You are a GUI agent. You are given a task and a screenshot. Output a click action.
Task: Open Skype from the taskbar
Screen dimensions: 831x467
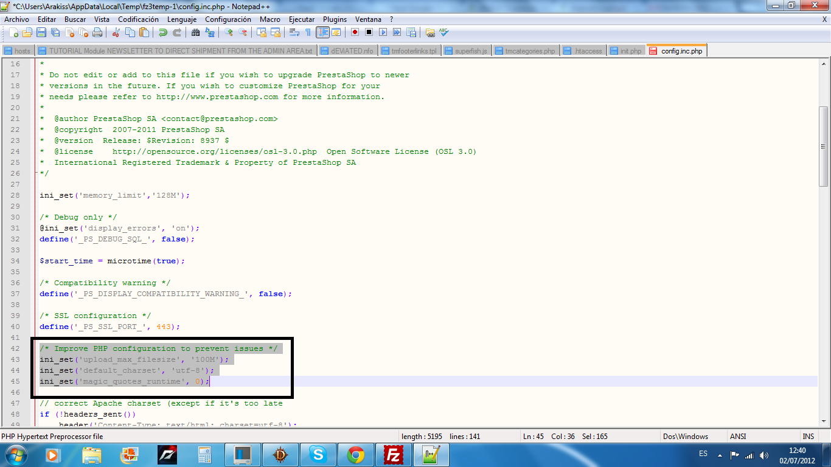[x=318, y=455]
